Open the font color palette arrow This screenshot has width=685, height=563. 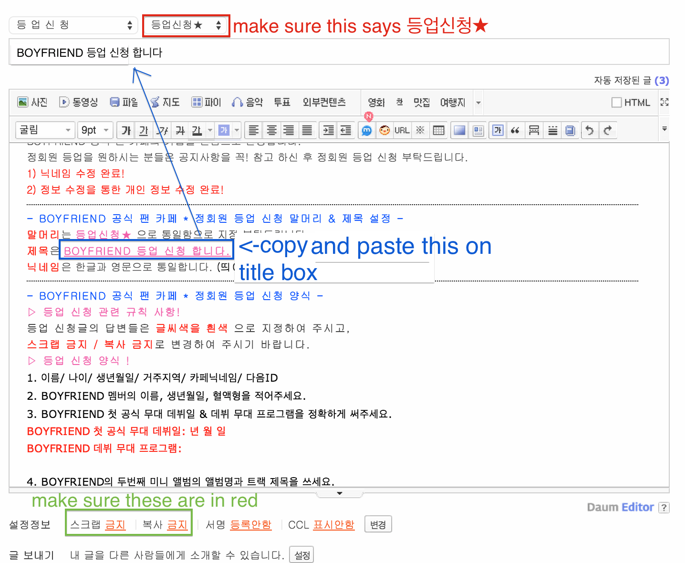coord(210,130)
